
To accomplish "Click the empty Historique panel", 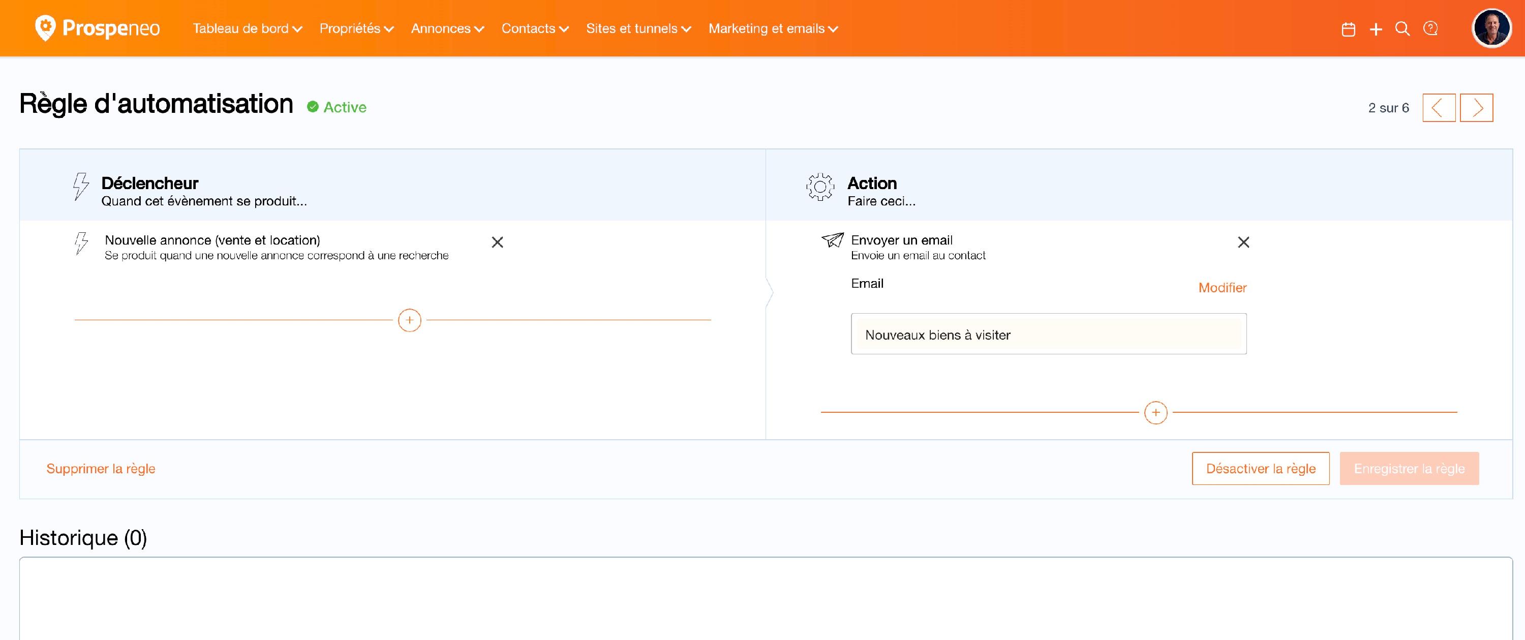I will point(766,598).
